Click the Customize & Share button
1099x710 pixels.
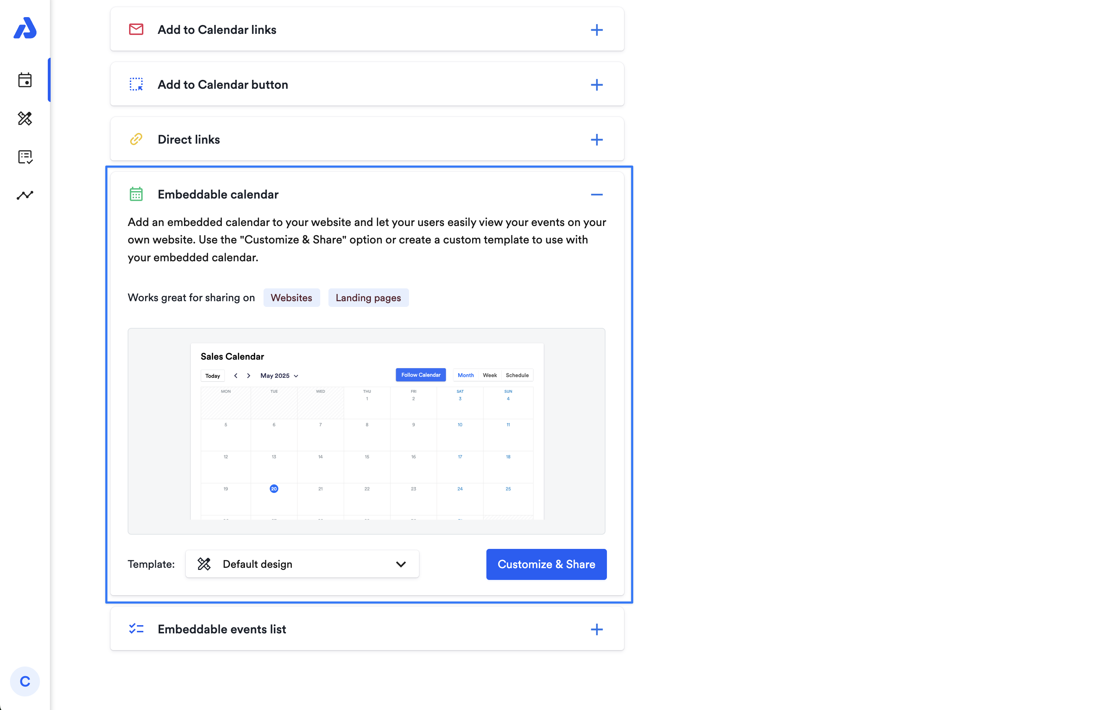546,564
